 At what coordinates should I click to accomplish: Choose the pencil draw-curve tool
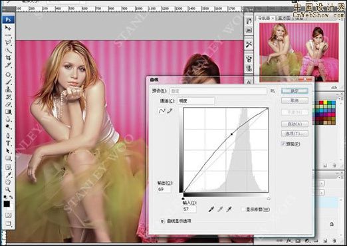[x=170, y=111]
